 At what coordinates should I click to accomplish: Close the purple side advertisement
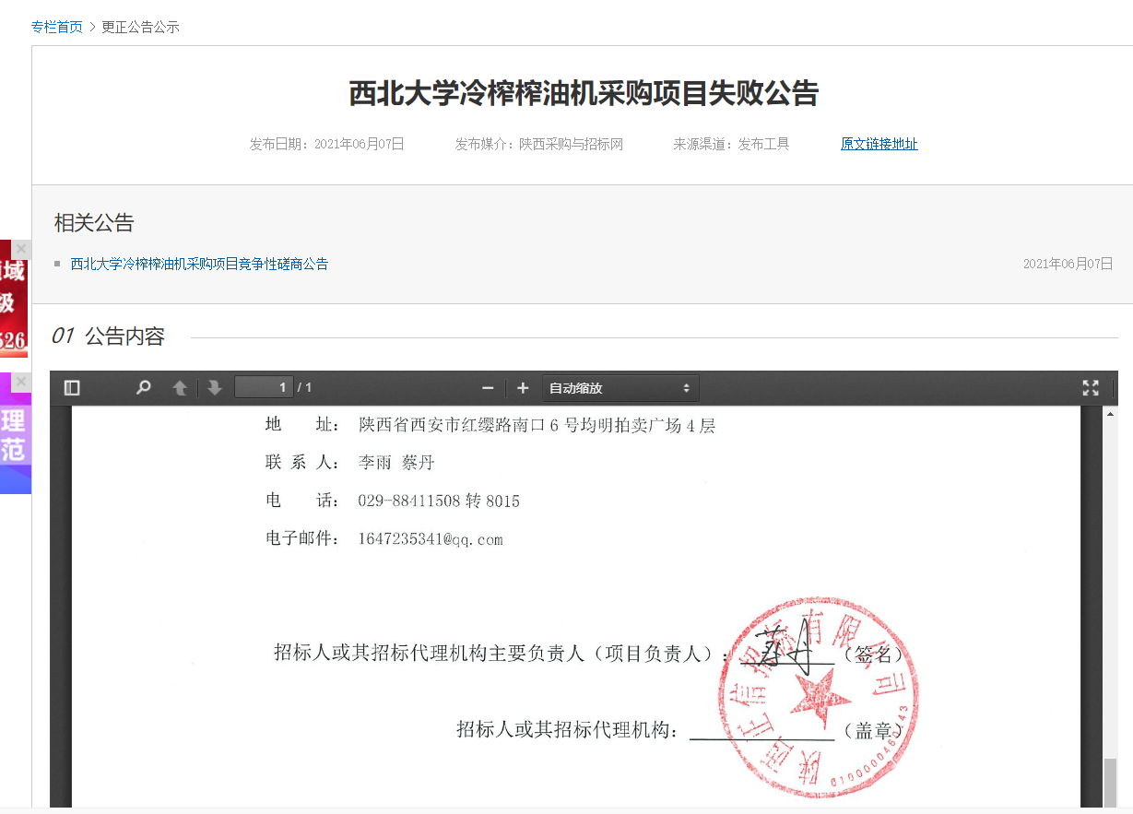(x=21, y=382)
